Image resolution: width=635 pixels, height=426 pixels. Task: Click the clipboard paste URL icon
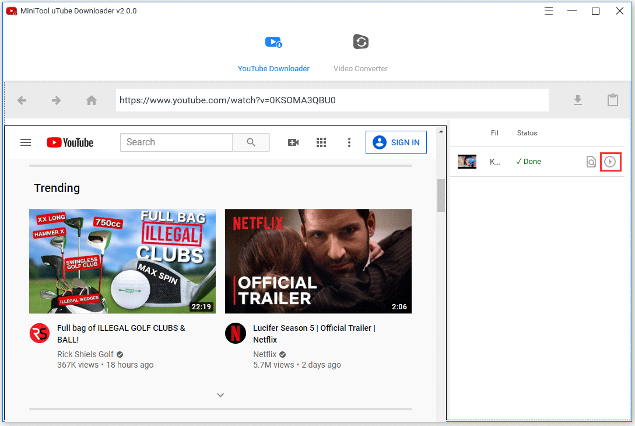click(x=613, y=100)
